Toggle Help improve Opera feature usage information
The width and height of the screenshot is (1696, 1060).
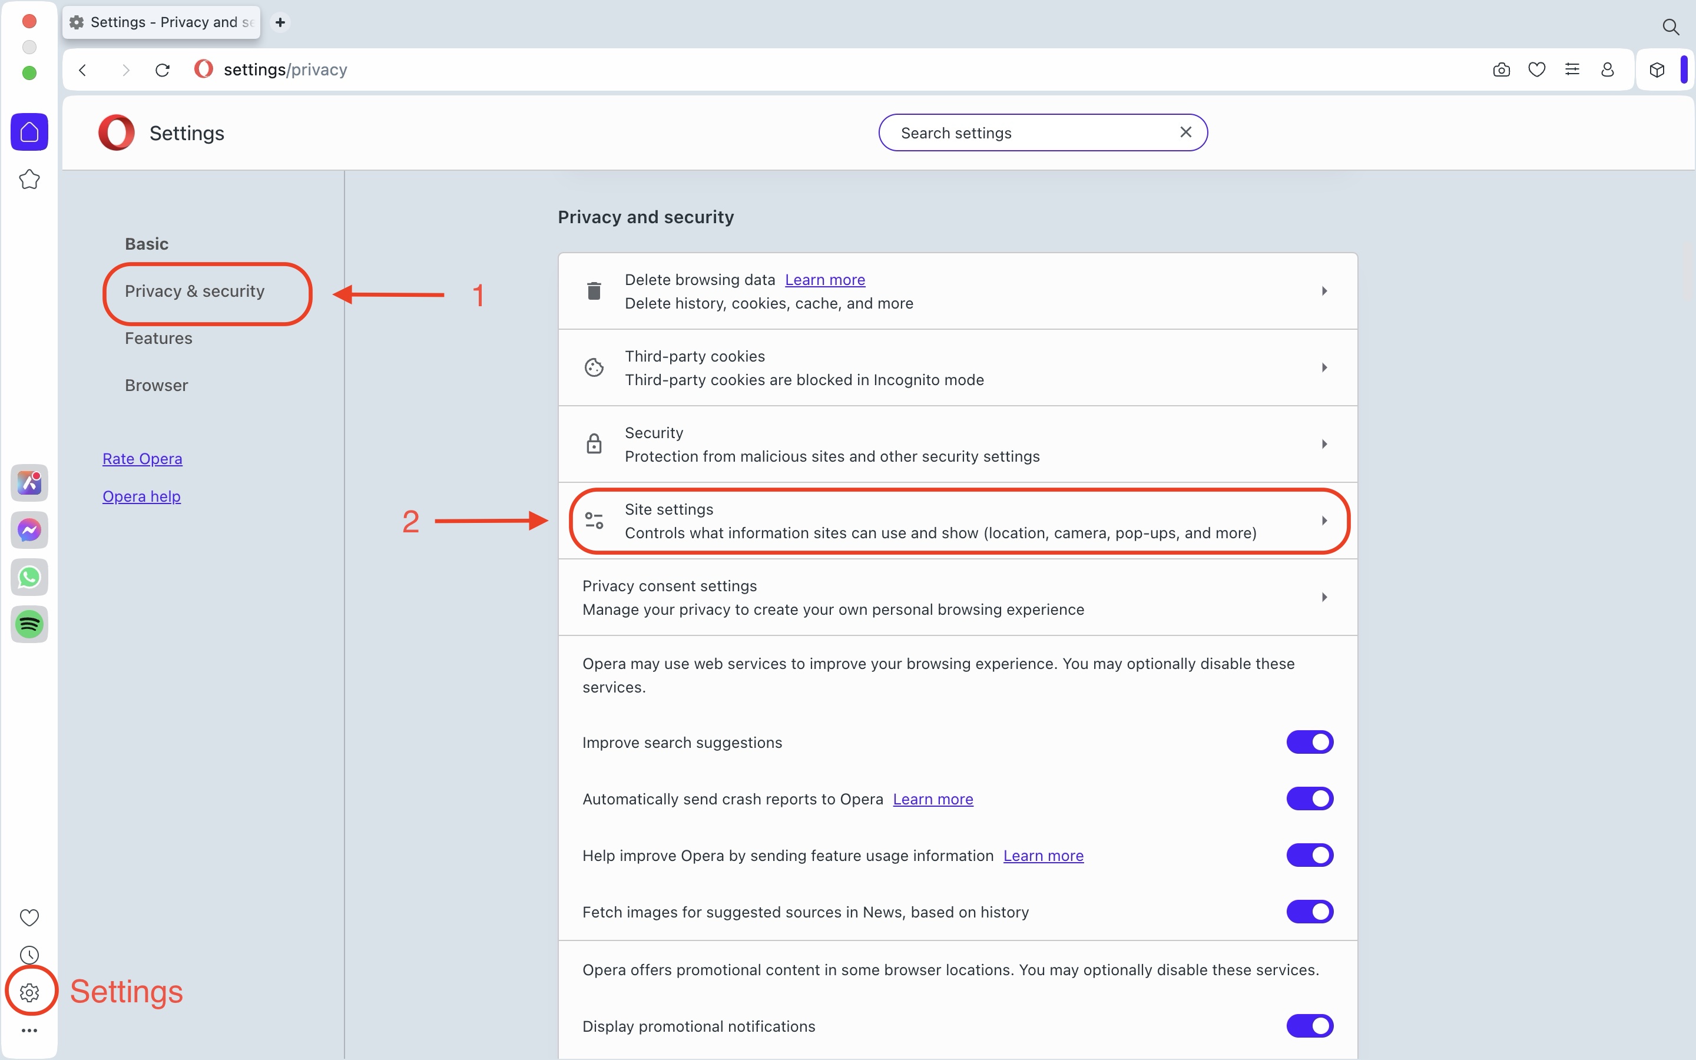tap(1309, 855)
